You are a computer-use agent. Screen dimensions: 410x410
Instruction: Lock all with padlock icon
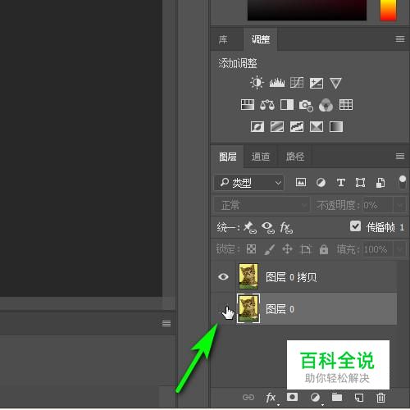pyautogui.click(x=324, y=249)
